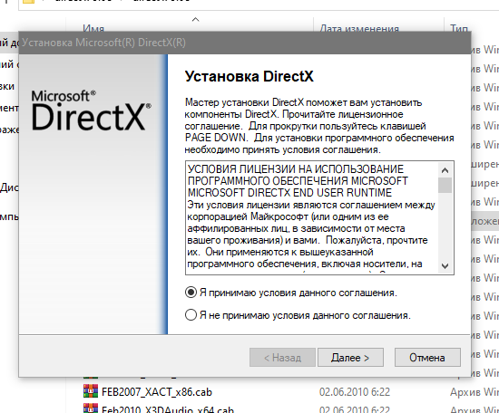Click license text scroll up arrow
The height and width of the screenshot is (413, 499).
(x=445, y=170)
